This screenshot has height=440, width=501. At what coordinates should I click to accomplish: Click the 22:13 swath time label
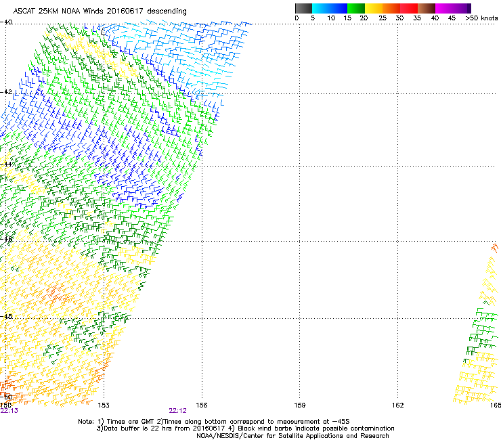[9, 411]
